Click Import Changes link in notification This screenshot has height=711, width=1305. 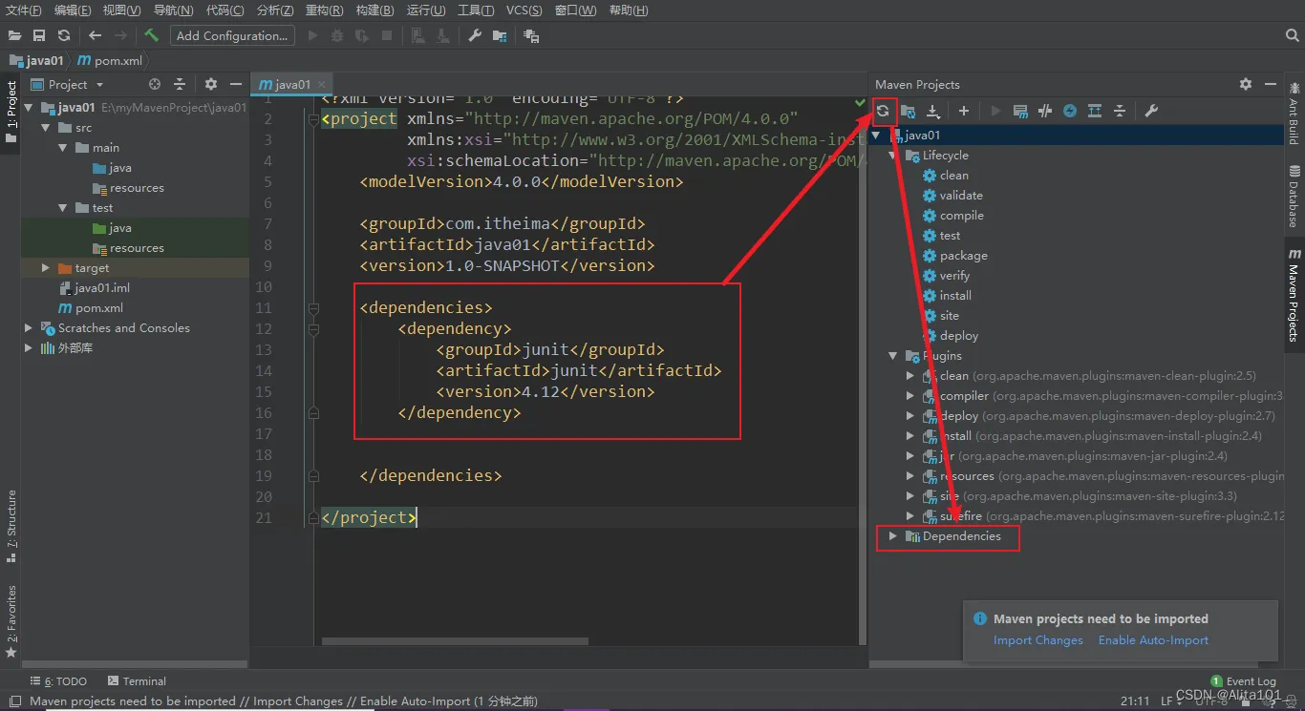1038,640
